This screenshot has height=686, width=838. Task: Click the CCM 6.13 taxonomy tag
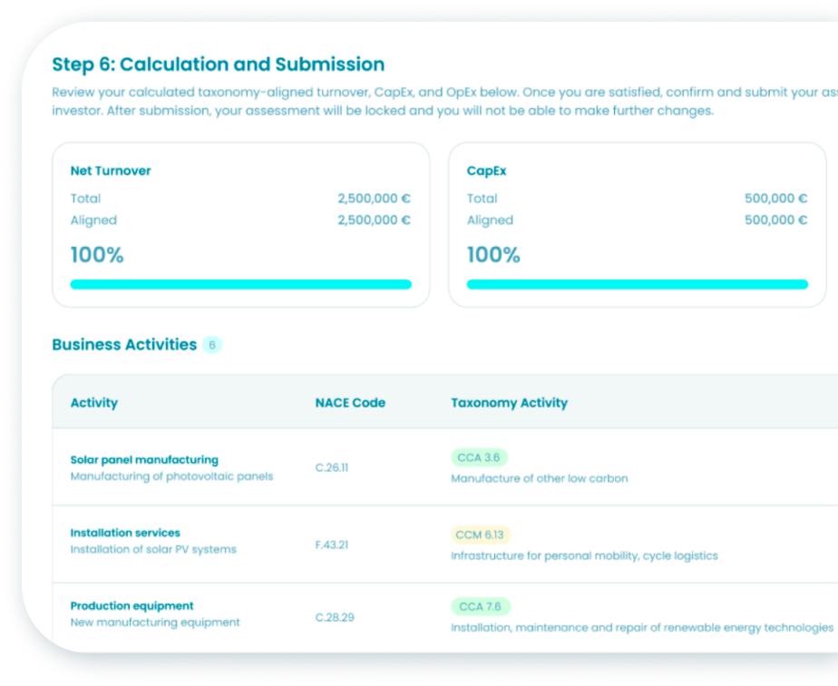pos(480,534)
